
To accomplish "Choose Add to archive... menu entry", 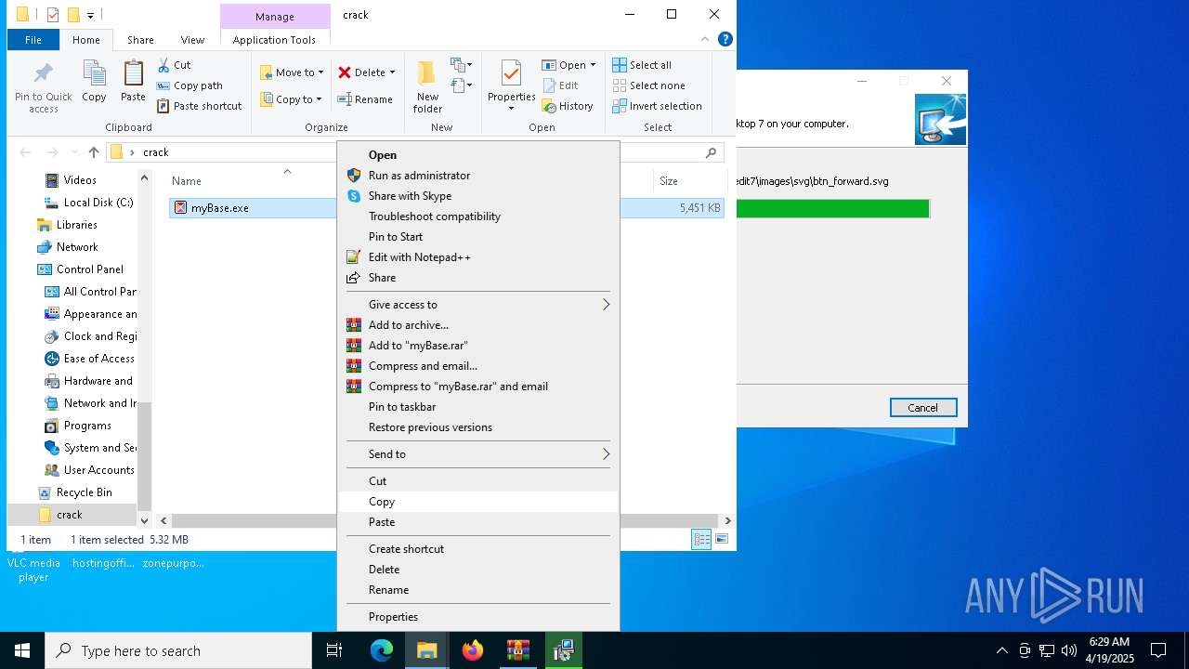I will click(x=477, y=325).
